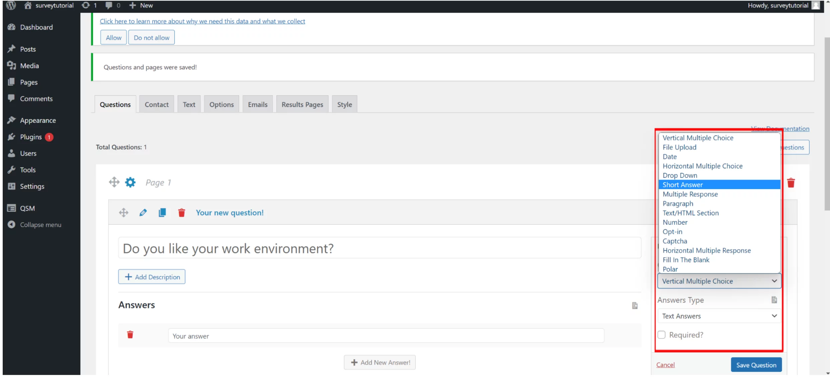Choose Opt-in question type
The height and width of the screenshot is (377, 830).
point(719,232)
